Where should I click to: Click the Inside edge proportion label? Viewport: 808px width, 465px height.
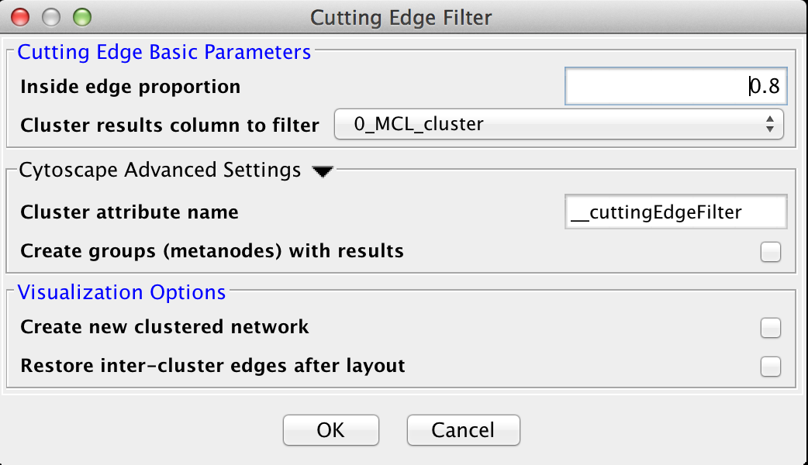[x=130, y=86]
